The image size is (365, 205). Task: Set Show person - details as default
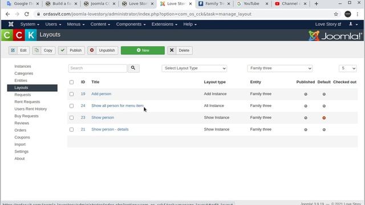point(324,130)
